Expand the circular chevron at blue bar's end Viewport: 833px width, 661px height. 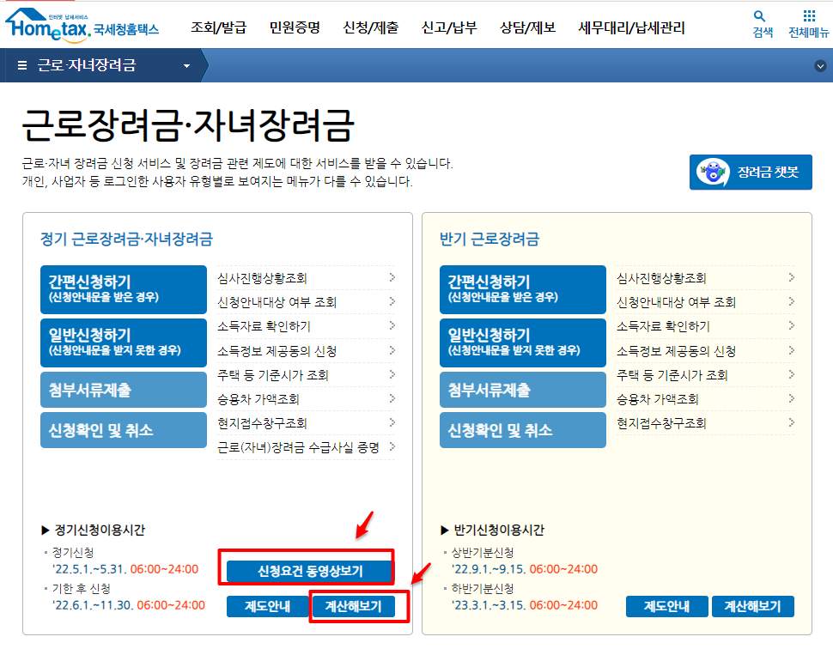pyautogui.click(x=820, y=66)
